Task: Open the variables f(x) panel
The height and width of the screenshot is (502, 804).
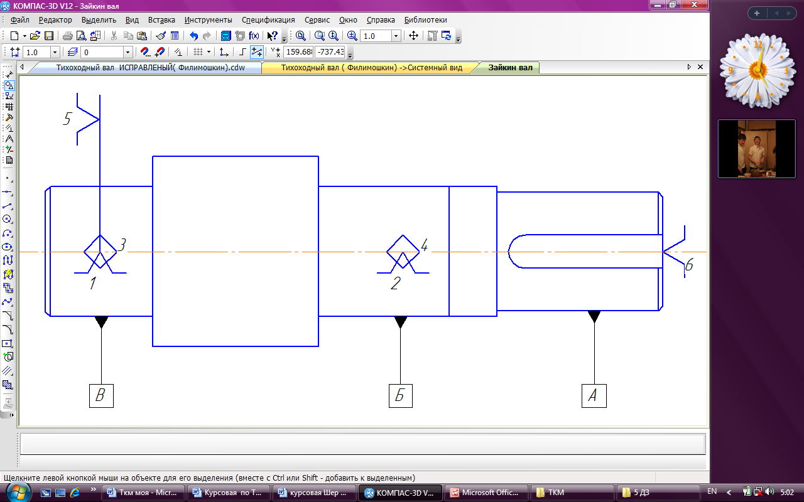Action: point(254,36)
